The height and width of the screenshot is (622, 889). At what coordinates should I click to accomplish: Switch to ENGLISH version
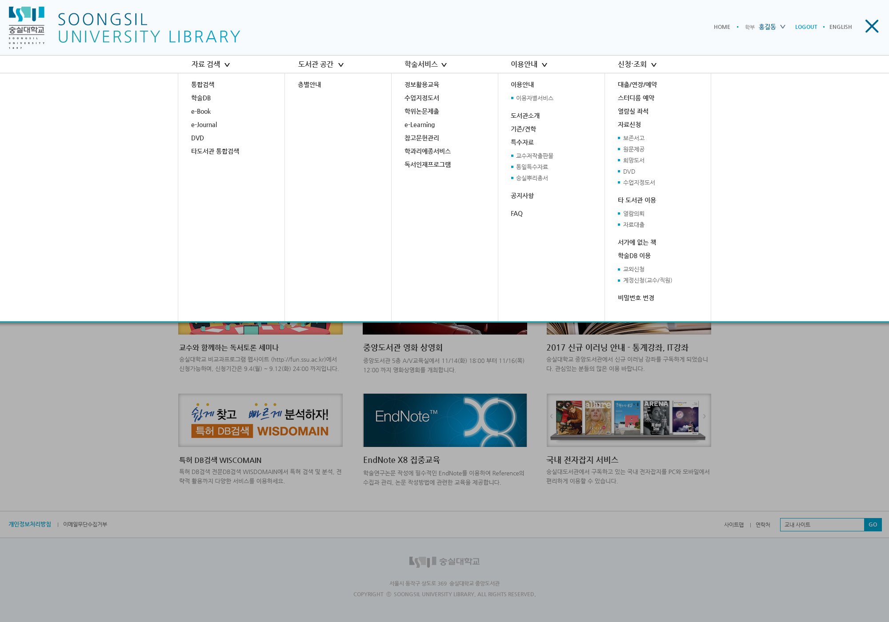[841, 27]
